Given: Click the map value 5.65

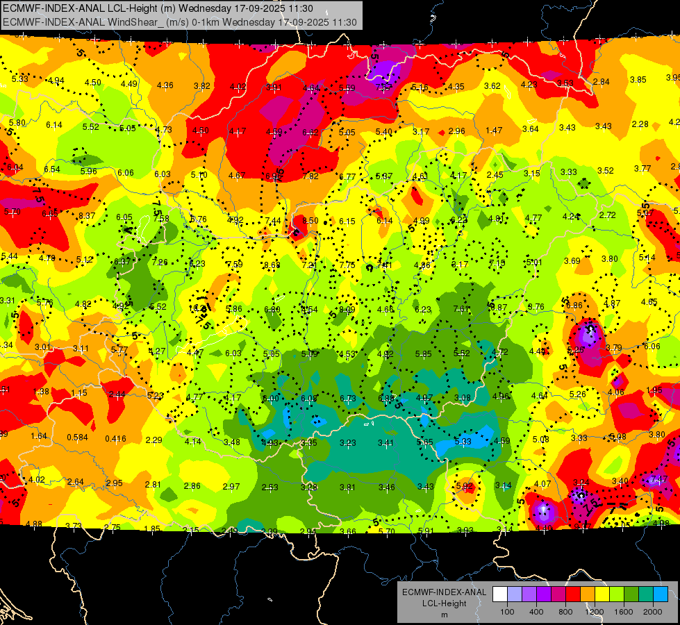Looking at the screenshot, I should [x=424, y=442].
